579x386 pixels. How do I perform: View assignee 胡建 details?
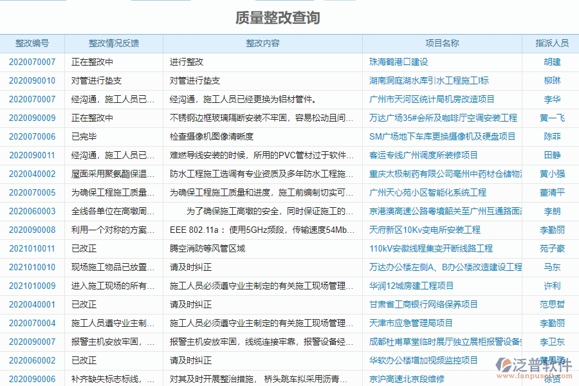(x=549, y=62)
